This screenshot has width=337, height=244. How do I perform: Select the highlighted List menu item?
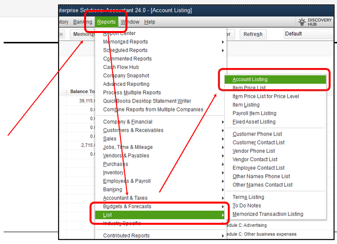[160, 215]
